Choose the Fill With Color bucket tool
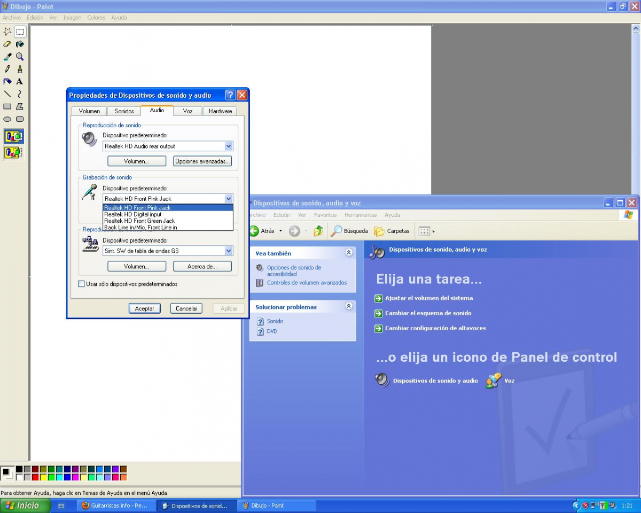Screen dimensions: 641x513 (20, 44)
